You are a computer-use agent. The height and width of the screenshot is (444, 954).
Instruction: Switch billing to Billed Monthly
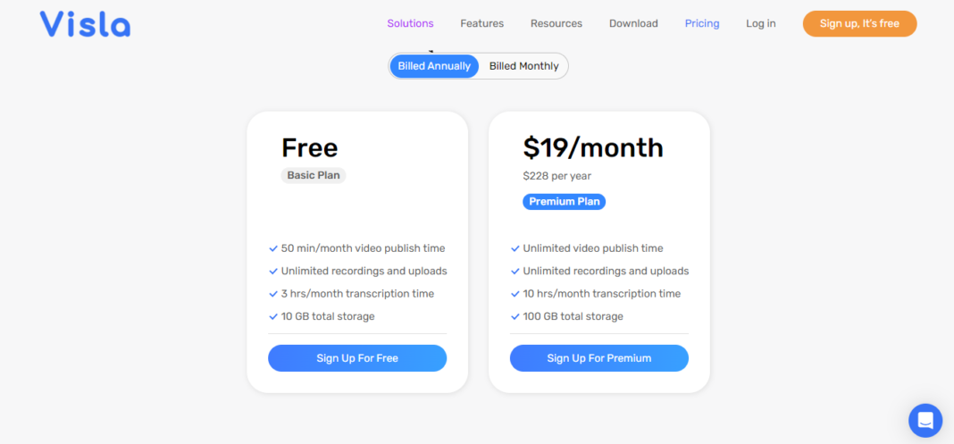click(523, 66)
